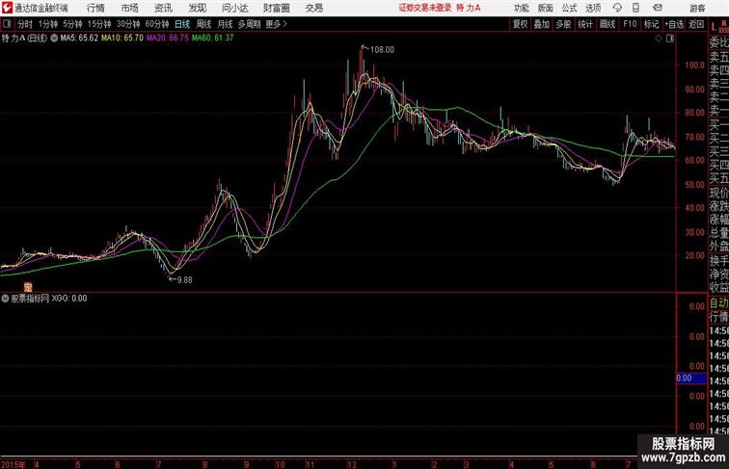Click the blue highlighted 0.00 axis value
Image resolution: width=729 pixels, height=469 pixels.
pos(691,378)
